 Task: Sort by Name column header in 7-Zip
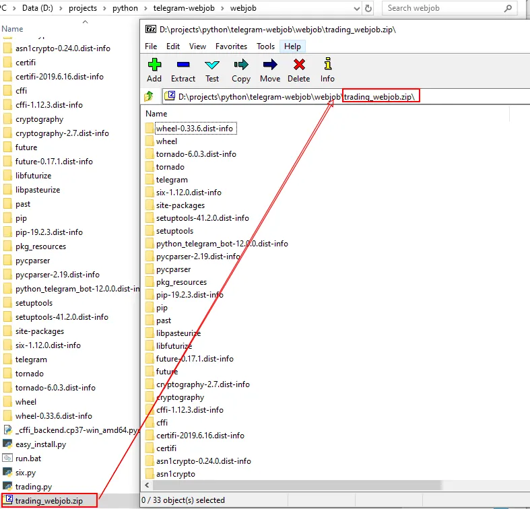156,114
